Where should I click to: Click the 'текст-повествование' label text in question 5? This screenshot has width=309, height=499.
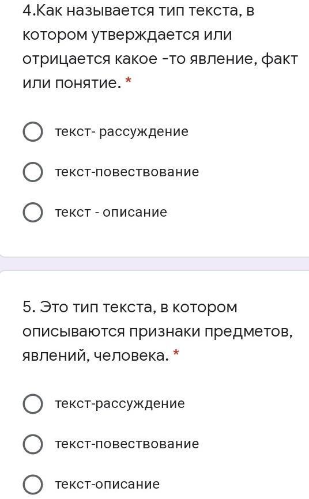127,444
